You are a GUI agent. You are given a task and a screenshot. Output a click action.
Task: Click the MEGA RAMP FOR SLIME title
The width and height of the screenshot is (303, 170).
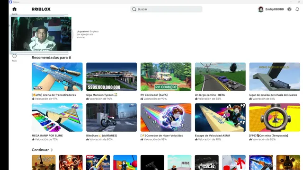coord(47,136)
